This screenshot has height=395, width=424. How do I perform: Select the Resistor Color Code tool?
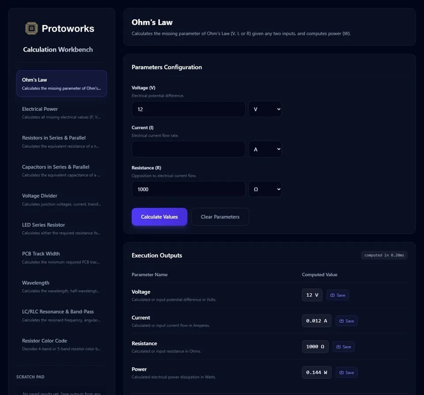click(62, 345)
